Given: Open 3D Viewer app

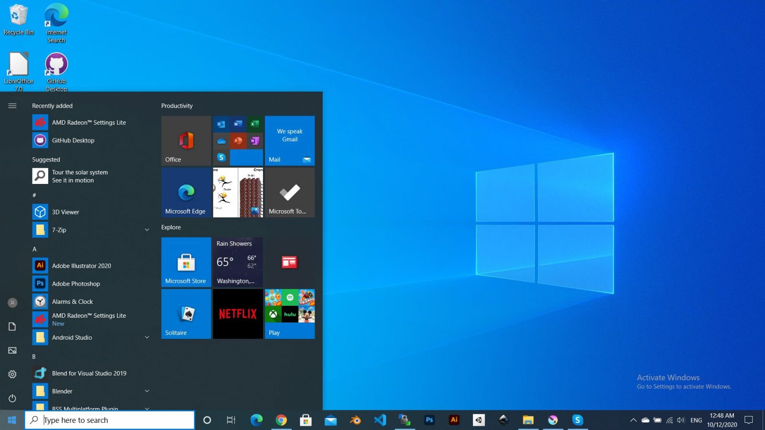Looking at the screenshot, I should point(91,212).
